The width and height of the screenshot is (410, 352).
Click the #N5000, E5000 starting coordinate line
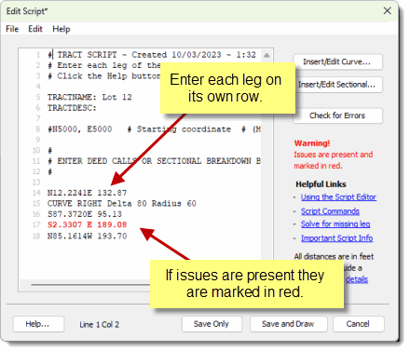[154, 129]
